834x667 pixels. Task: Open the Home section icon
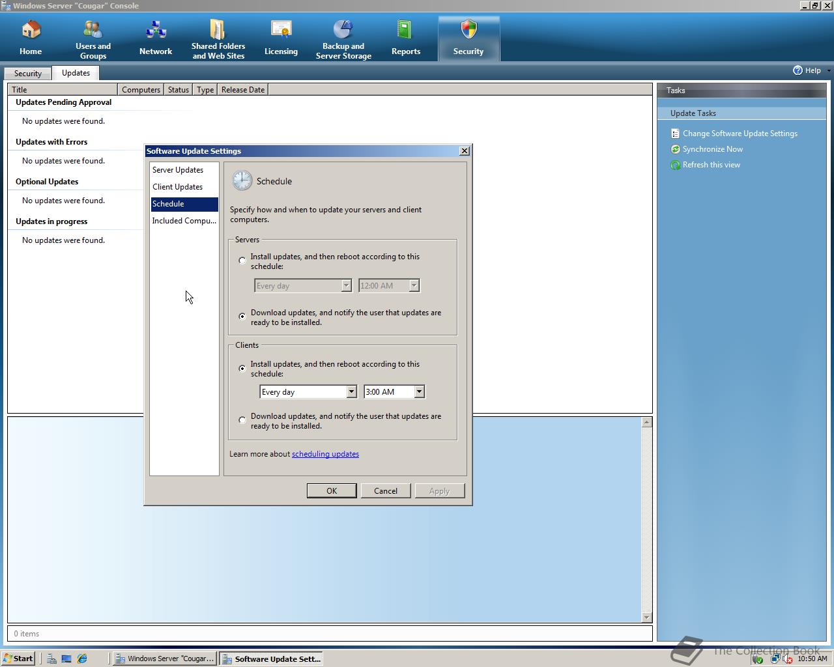[31, 31]
